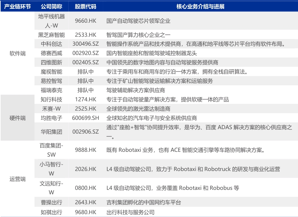Click description 出行科技与服务公司
This screenshot has width=298, height=217.
pos(130,212)
